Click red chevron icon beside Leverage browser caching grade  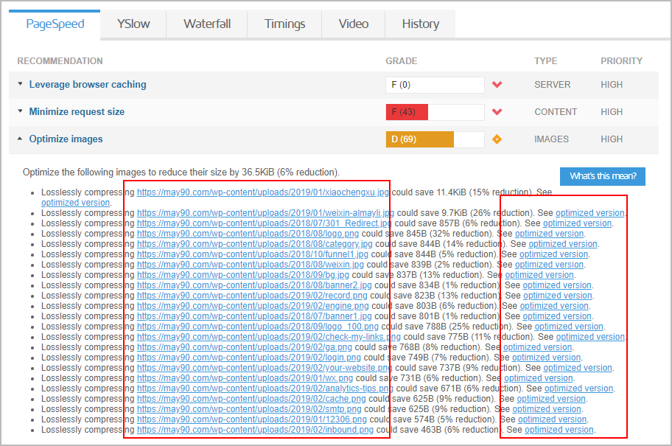tap(497, 85)
